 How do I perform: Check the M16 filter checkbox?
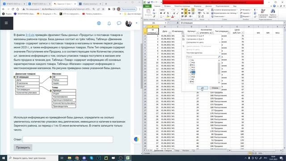point(190,77)
